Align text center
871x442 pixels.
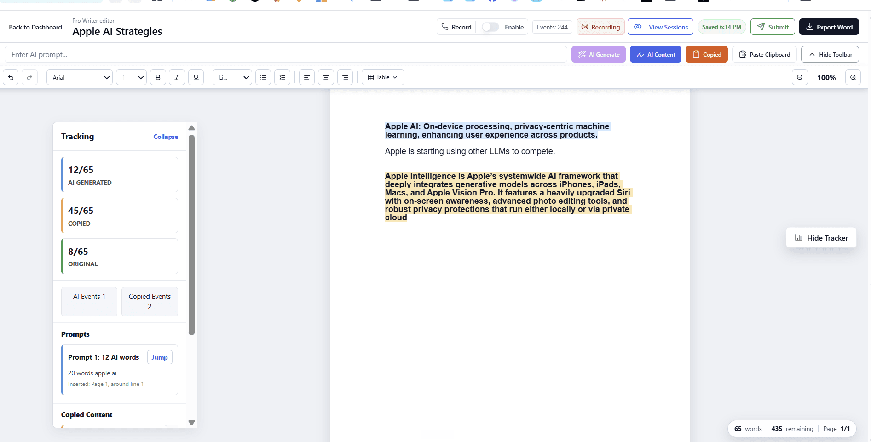pos(326,77)
